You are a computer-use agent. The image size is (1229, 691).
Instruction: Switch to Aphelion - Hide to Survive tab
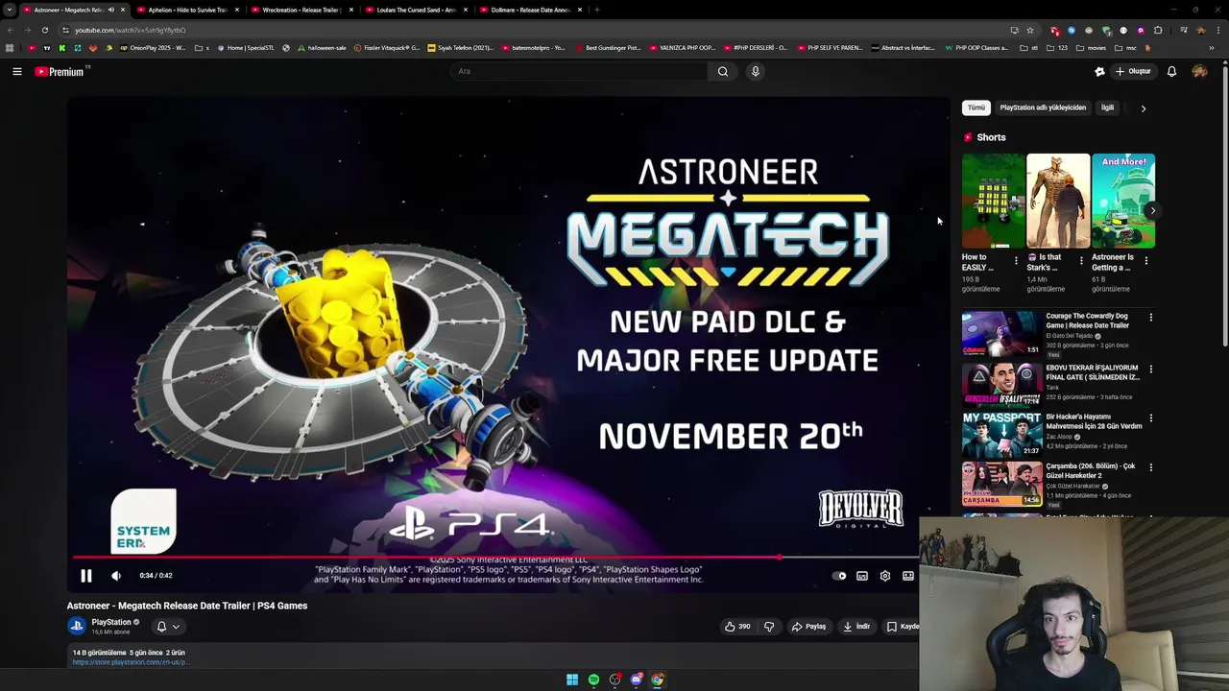(187, 10)
